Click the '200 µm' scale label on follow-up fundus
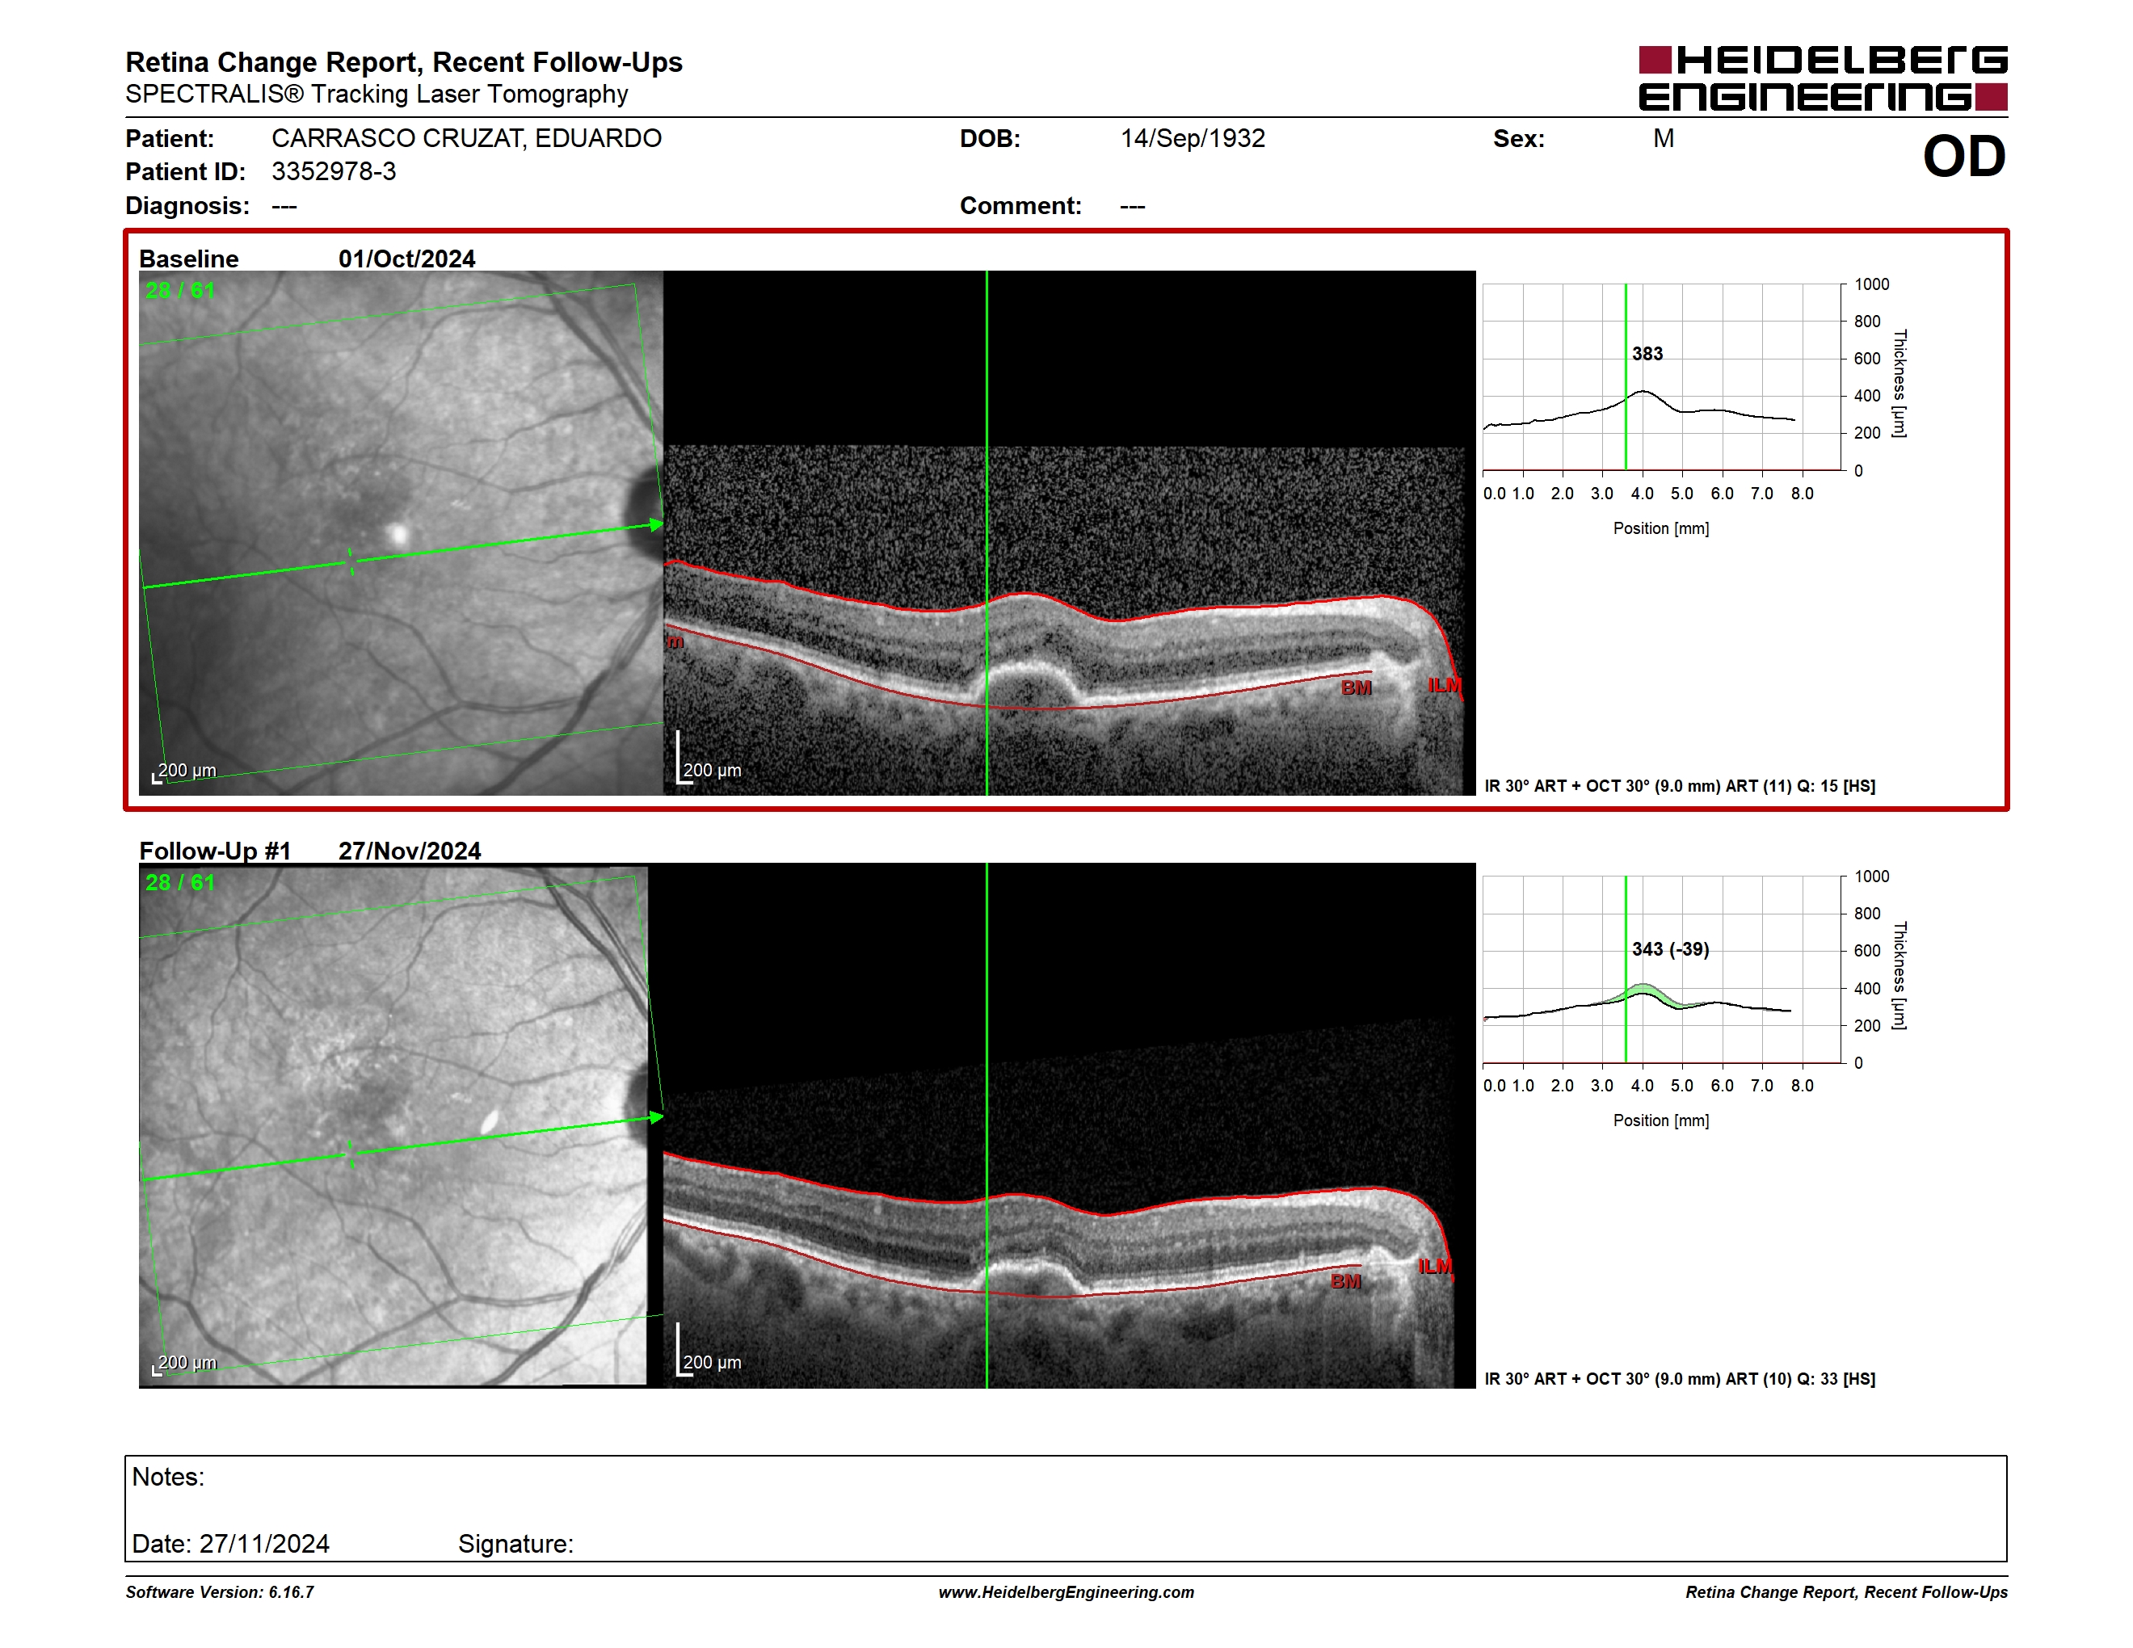This screenshot has height=1648, width=2133. (x=187, y=1362)
